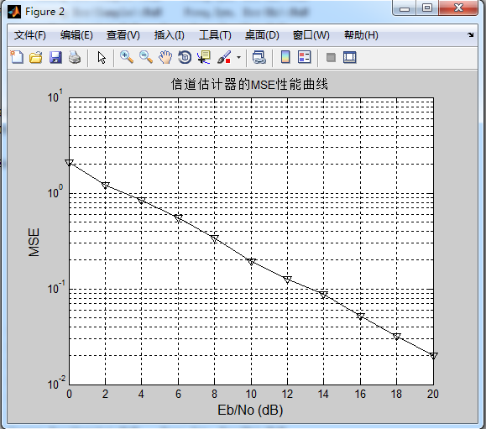Image resolution: width=486 pixels, height=429 pixels.
Task: Save the figure with floppy disk icon
Action: coord(55,57)
